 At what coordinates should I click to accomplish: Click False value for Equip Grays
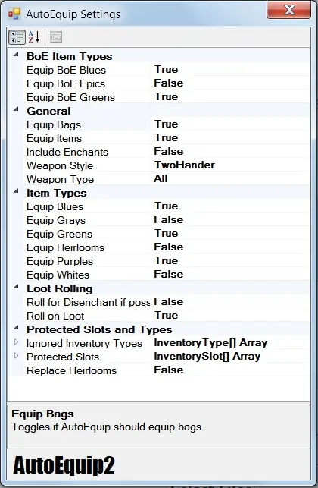pos(169,220)
